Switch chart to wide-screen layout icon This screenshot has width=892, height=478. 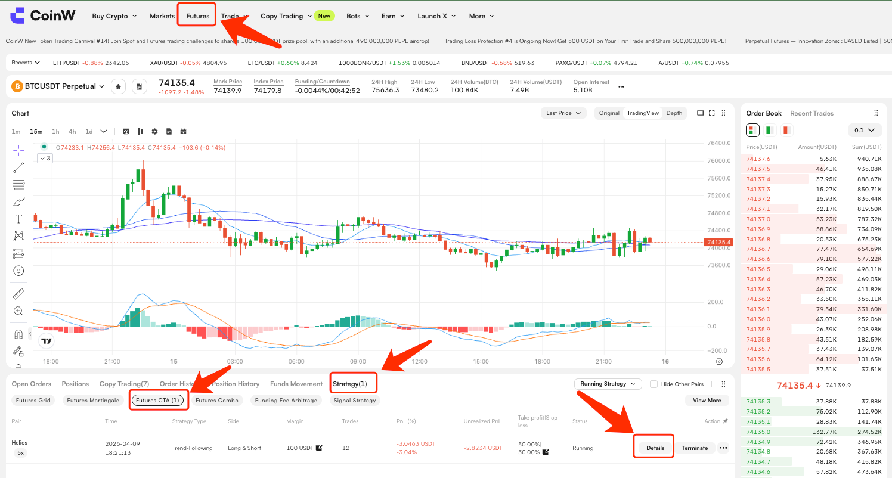tap(701, 113)
